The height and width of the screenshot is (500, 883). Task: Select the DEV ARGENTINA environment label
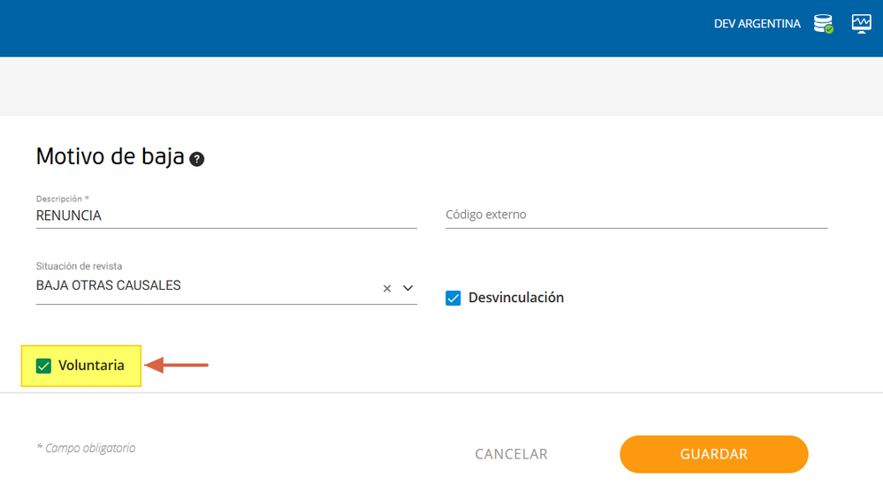click(757, 24)
